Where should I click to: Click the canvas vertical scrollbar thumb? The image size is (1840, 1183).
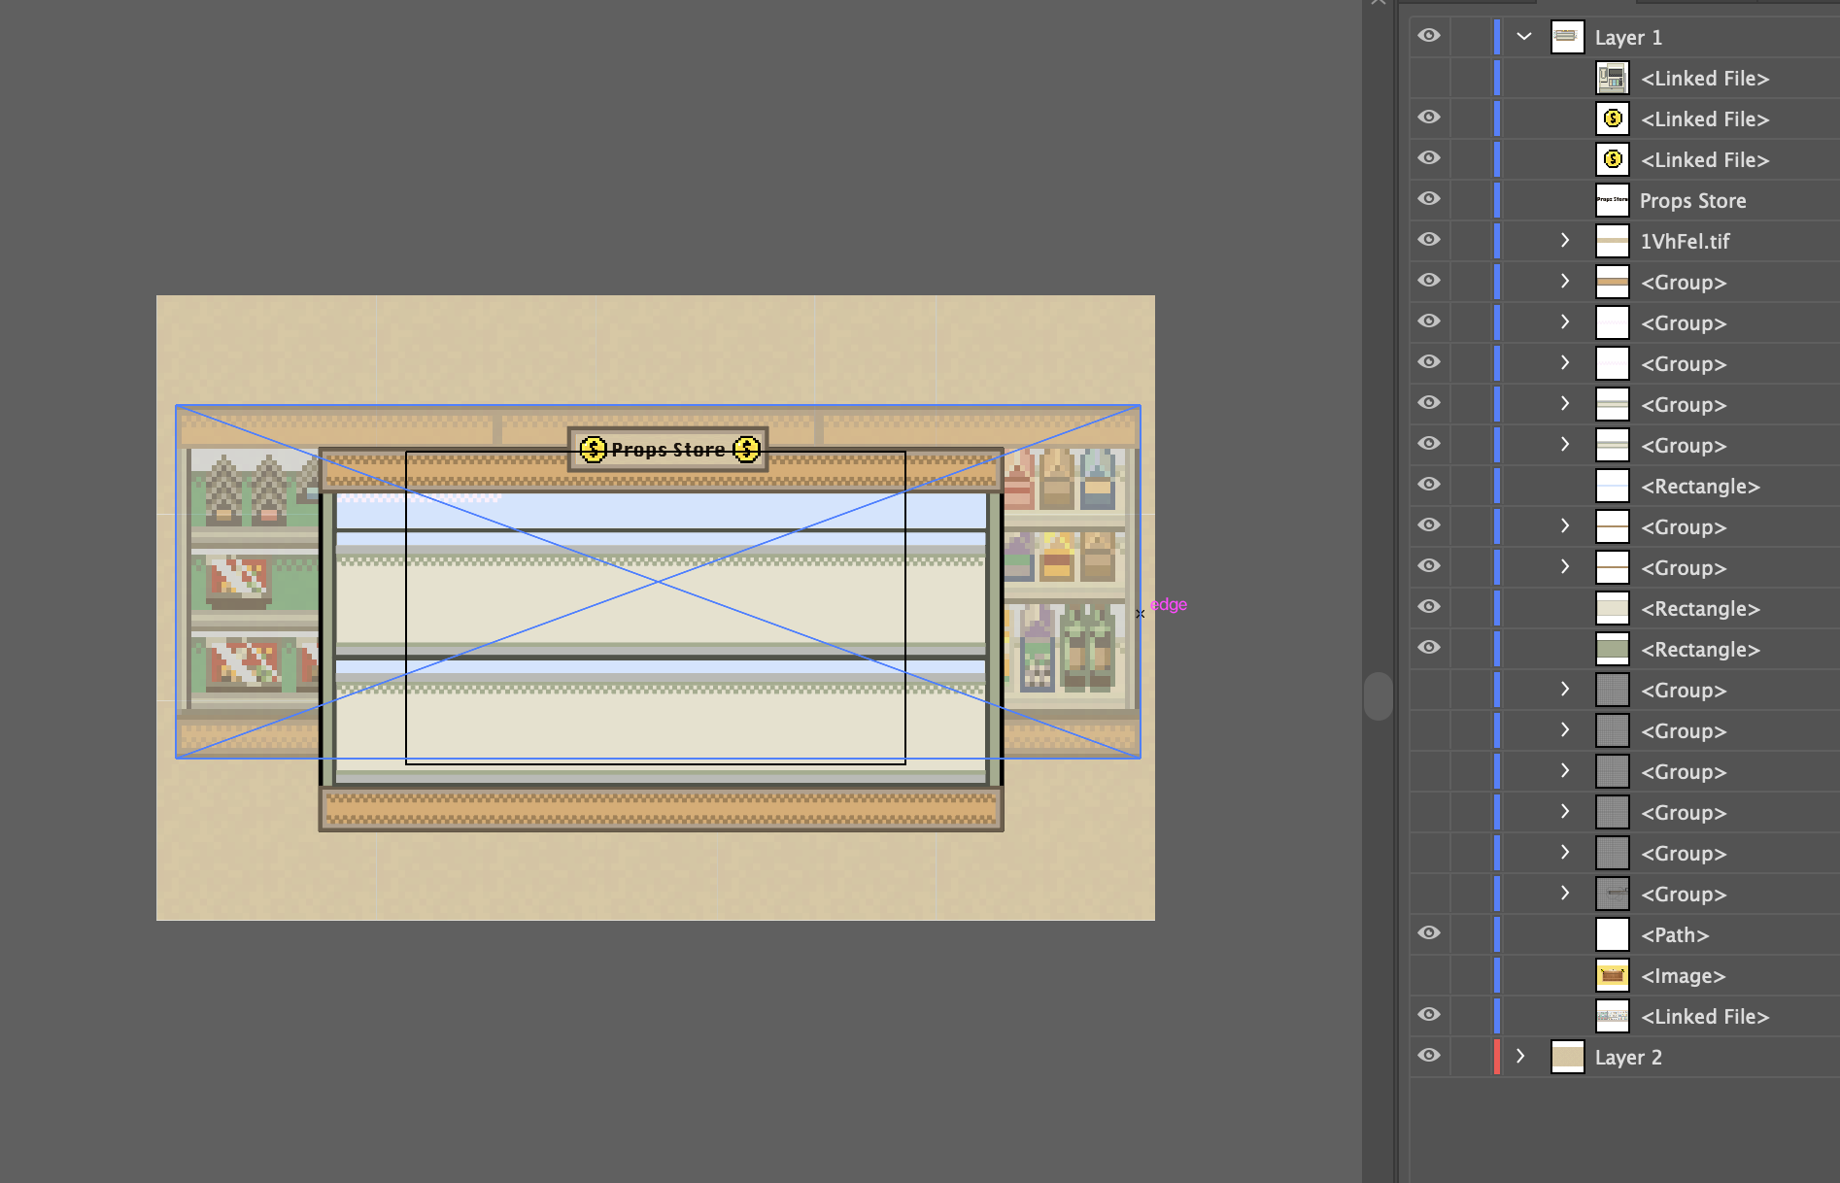(x=1378, y=695)
